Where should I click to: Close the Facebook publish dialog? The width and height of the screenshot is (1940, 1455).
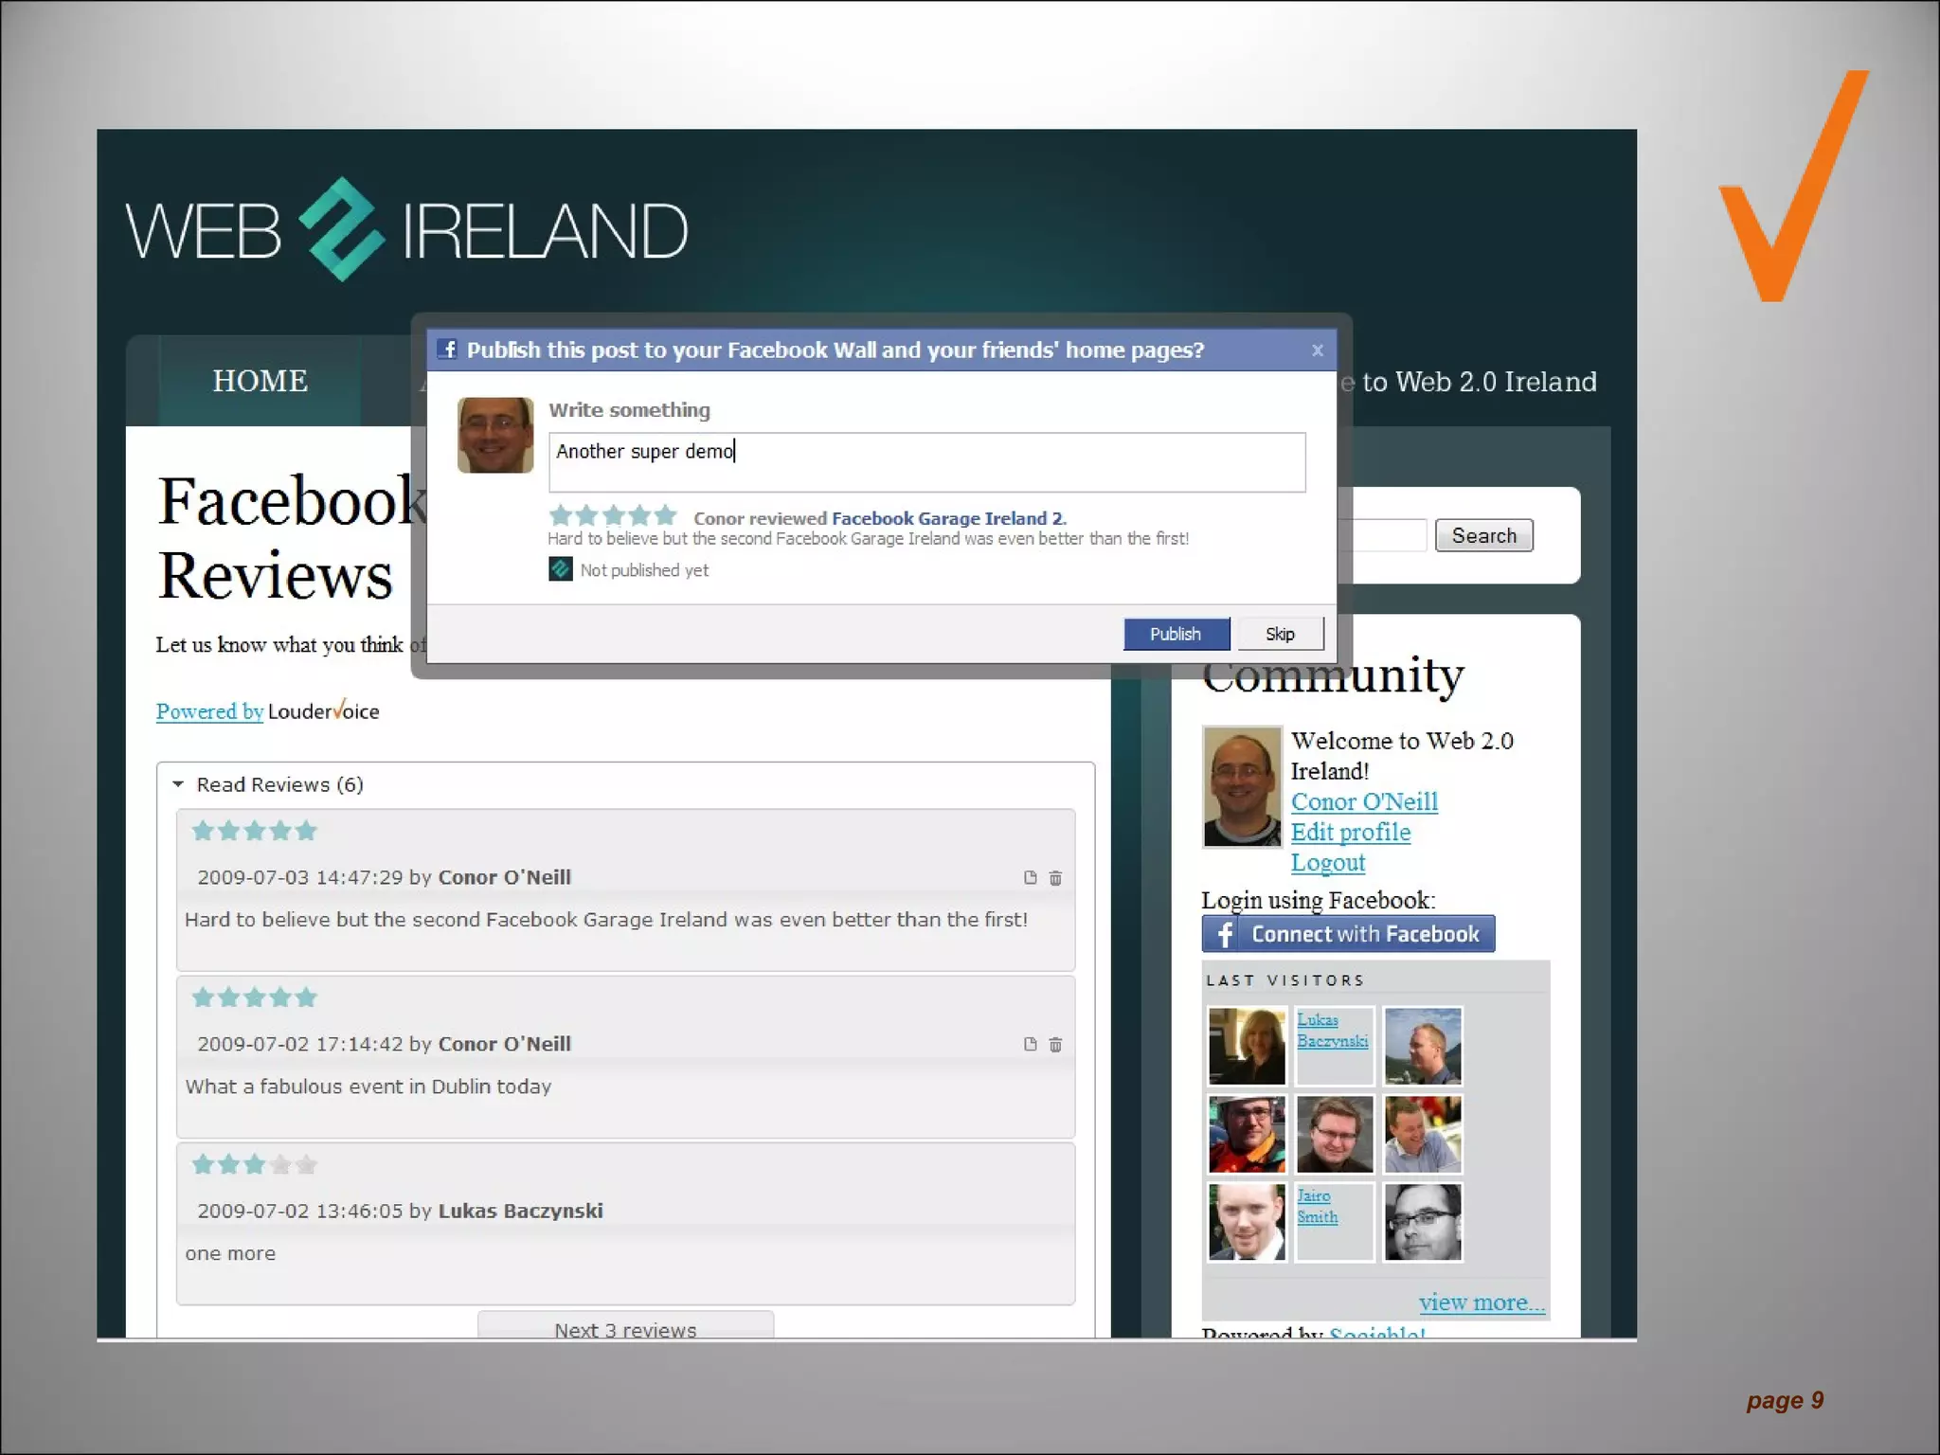[1317, 350]
